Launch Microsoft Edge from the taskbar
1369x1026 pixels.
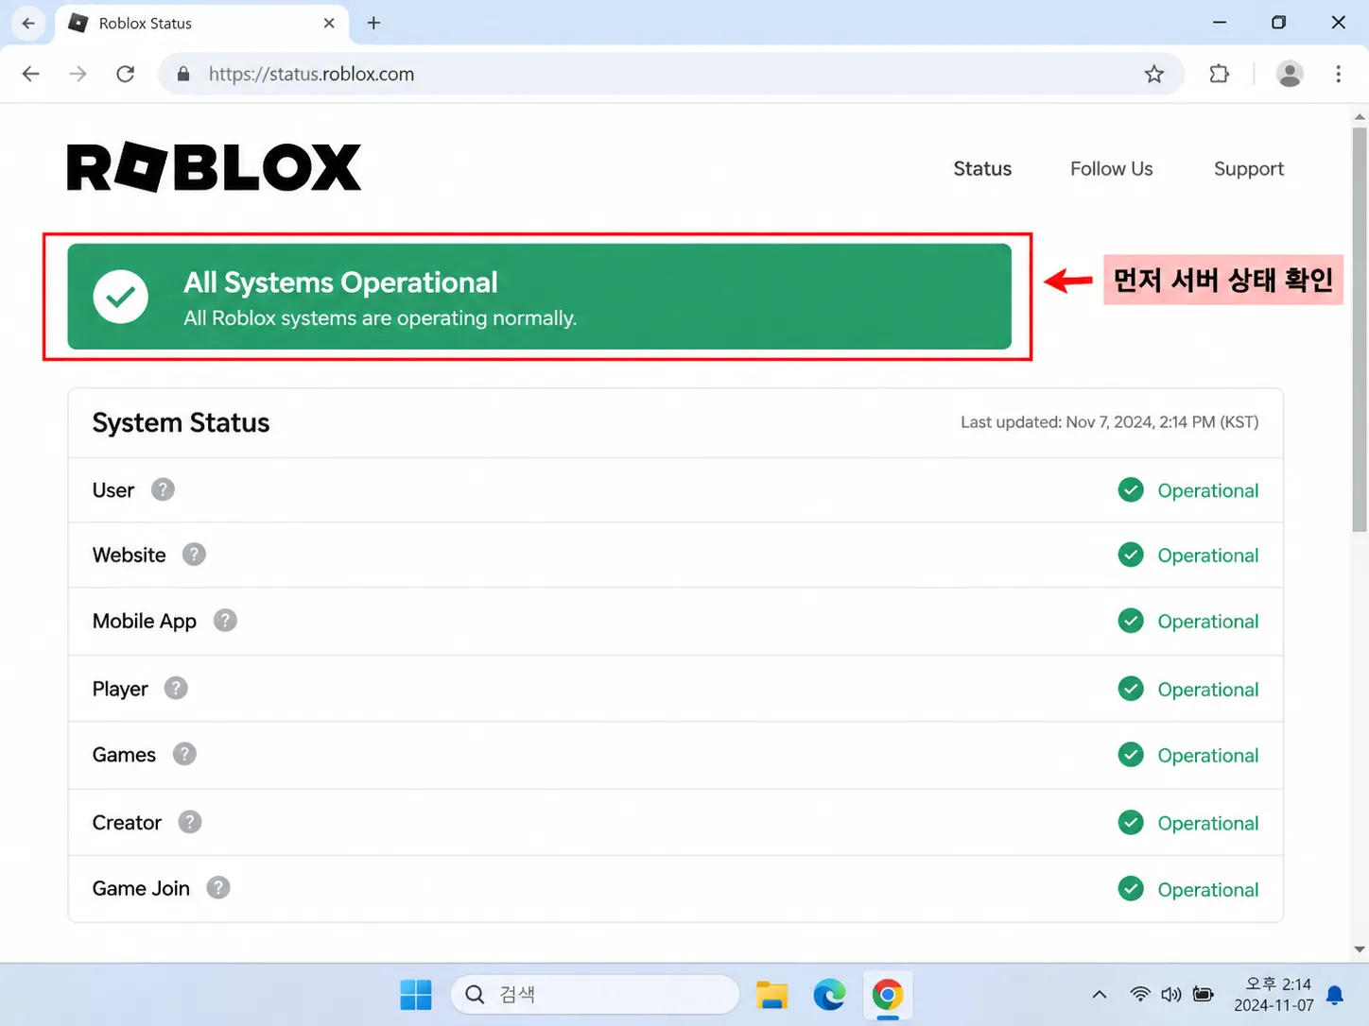tap(829, 994)
